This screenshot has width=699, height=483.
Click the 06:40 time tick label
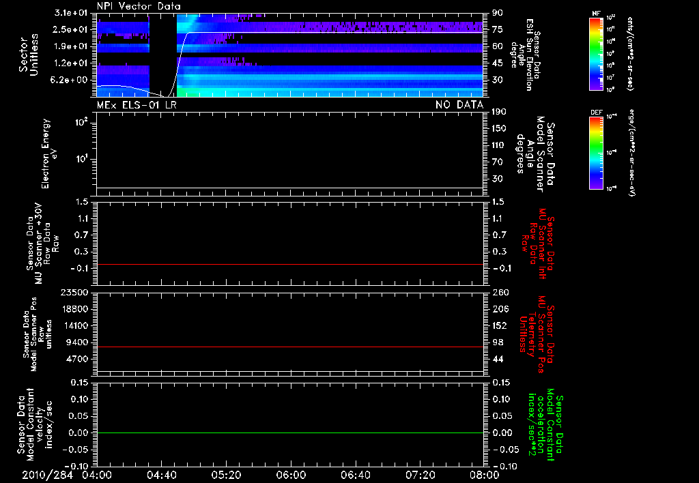tap(355, 475)
